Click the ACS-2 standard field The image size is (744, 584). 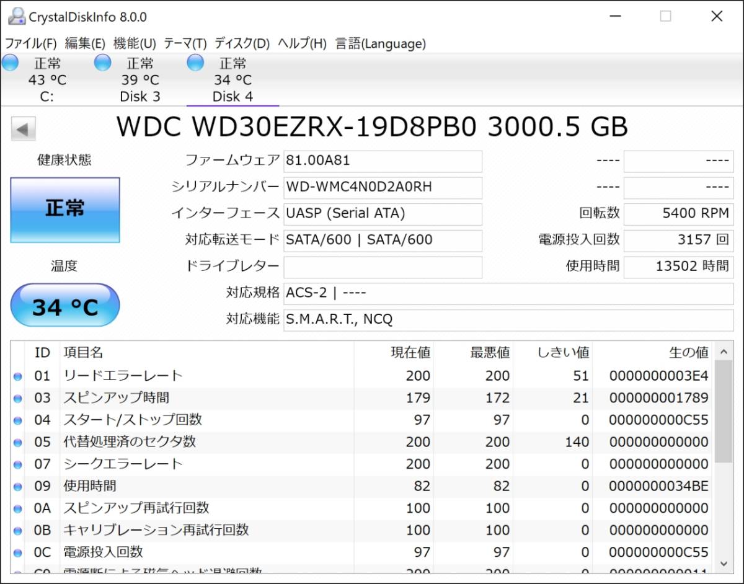click(508, 293)
